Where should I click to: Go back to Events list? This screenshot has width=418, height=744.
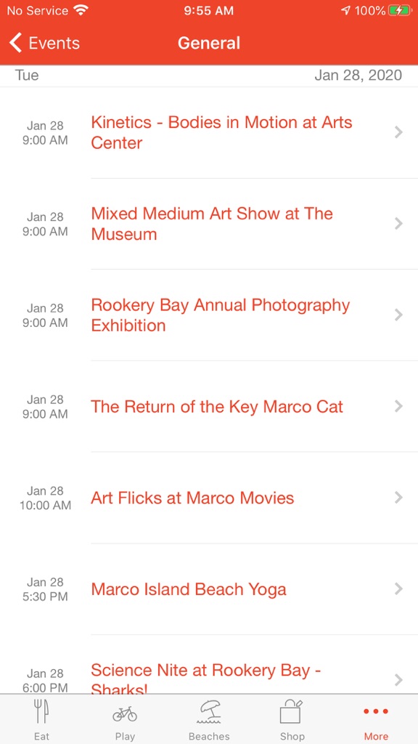pyautogui.click(x=44, y=43)
